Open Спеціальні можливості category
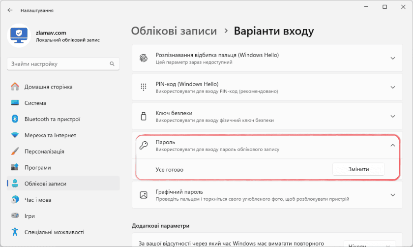 coord(63,232)
